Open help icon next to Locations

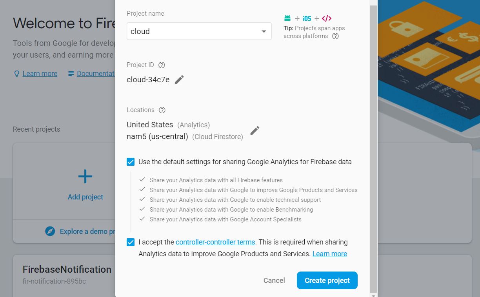point(162,110)
